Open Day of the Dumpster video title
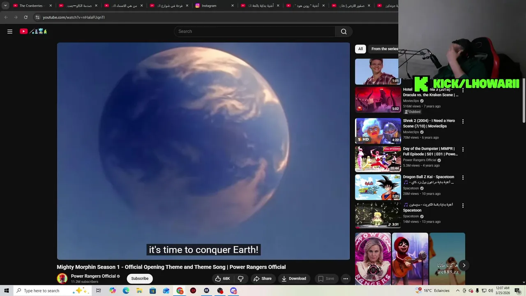 pos(430,151)
